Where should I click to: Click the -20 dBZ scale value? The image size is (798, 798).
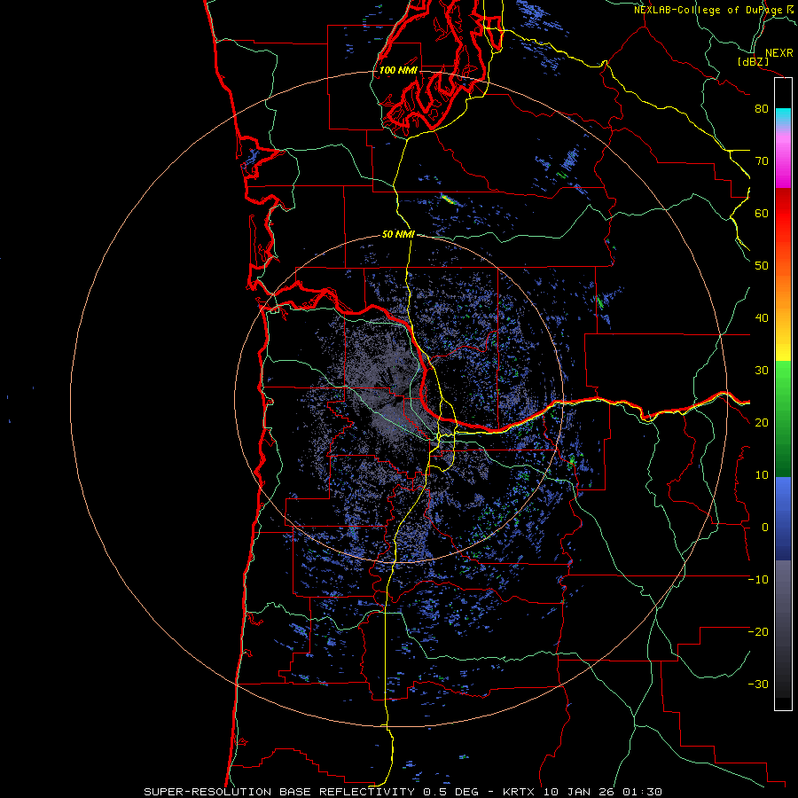(758, 632)
